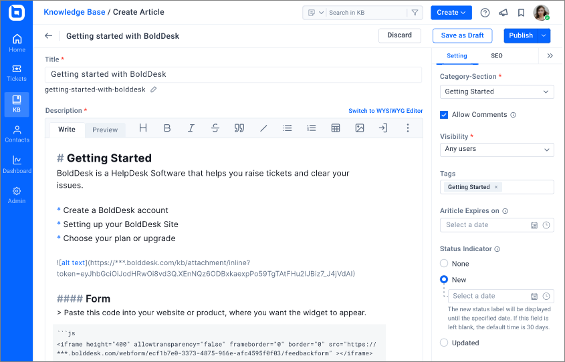Insert a table
The height and width of the screenshot is (362, 565).
[x=336, y=128]
